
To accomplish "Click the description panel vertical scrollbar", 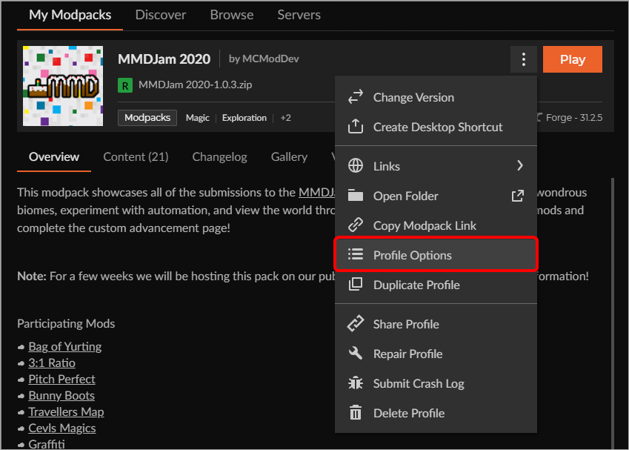I will 613,313.
